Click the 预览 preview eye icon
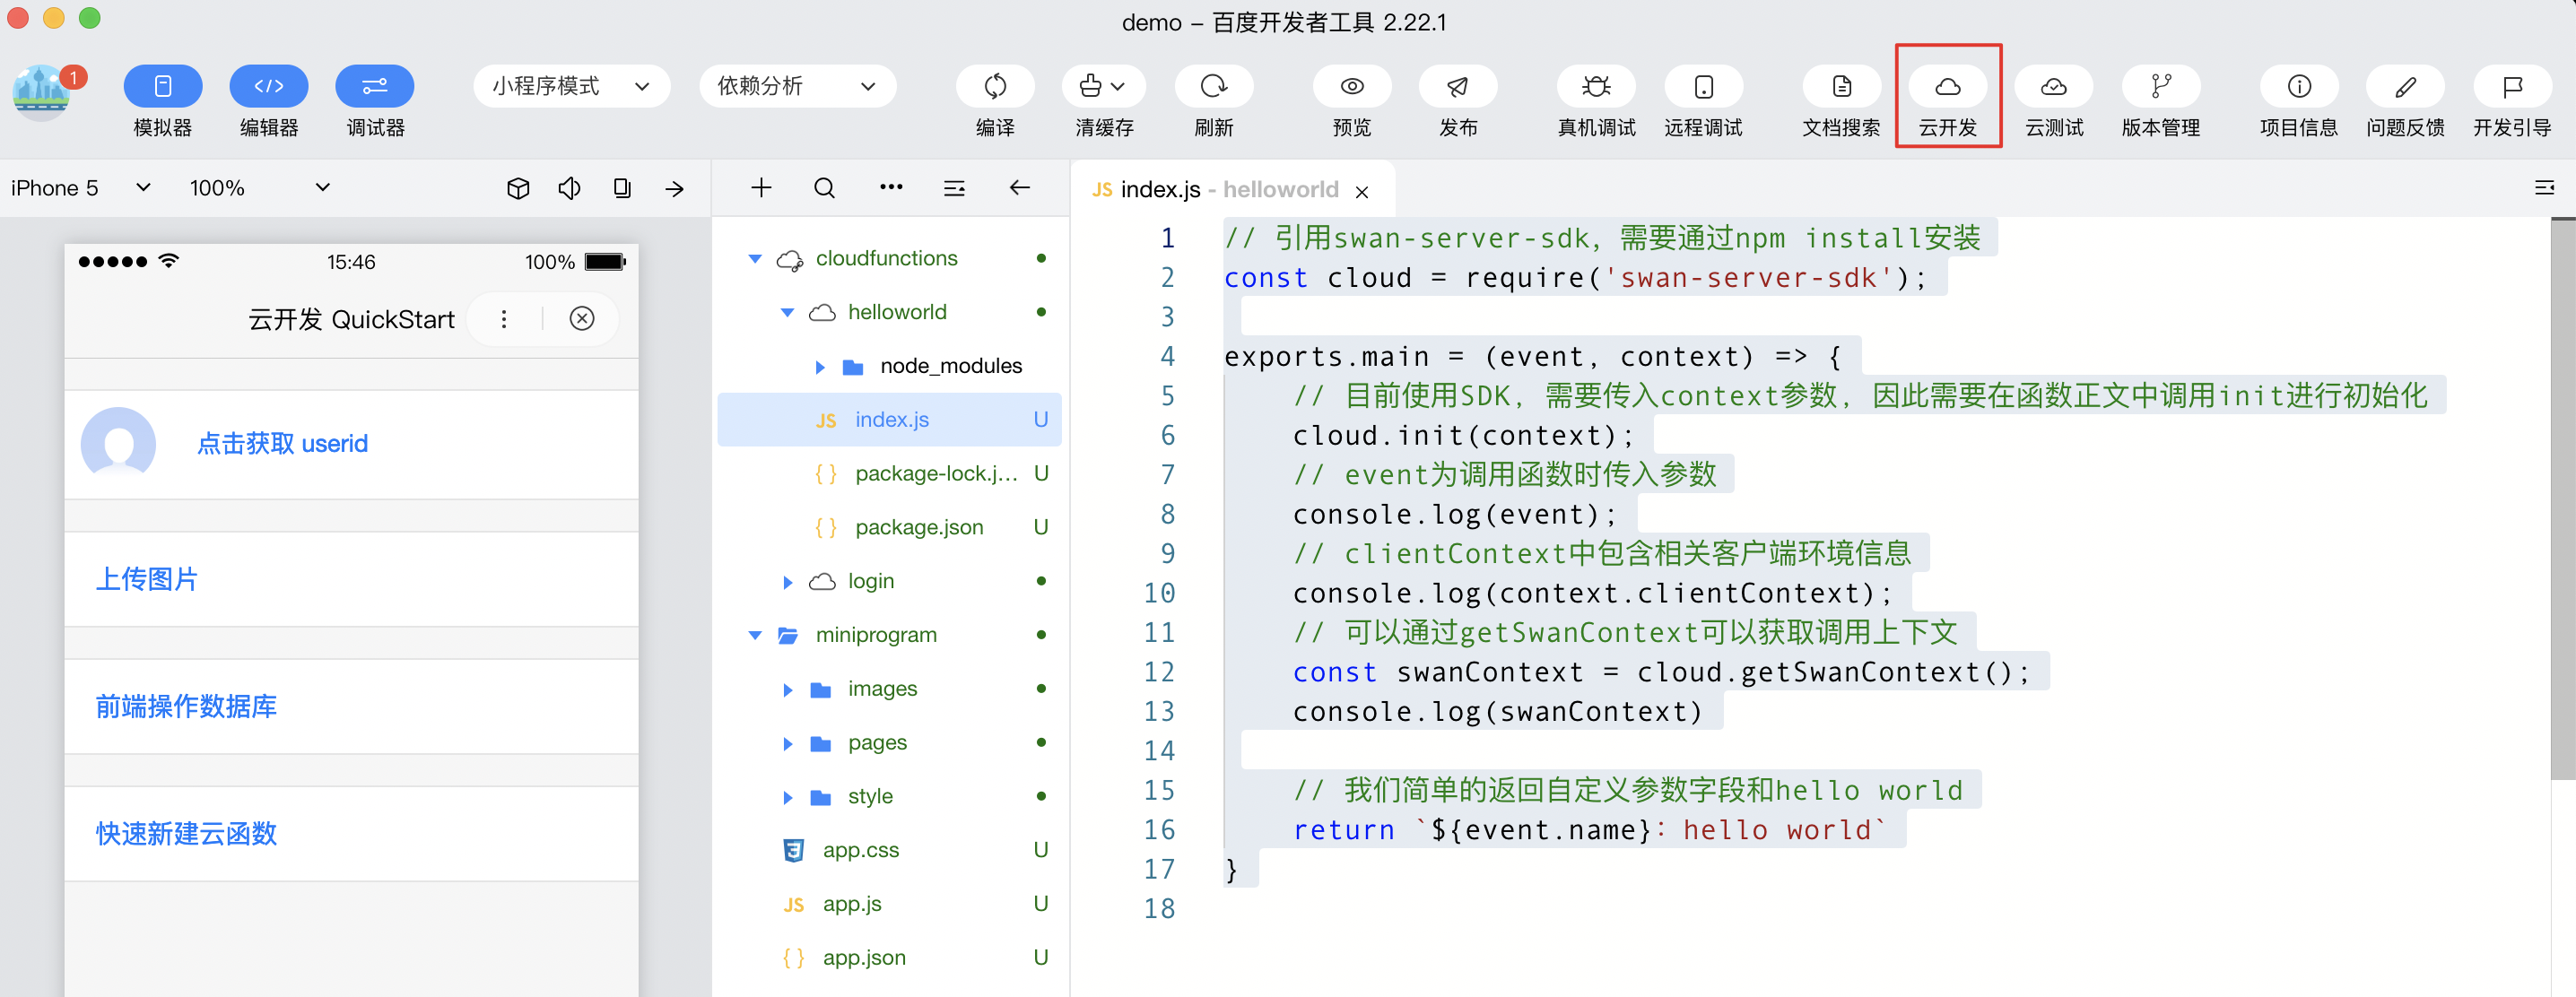Viewport: 2576px width, 997px height. (1352, 87)
